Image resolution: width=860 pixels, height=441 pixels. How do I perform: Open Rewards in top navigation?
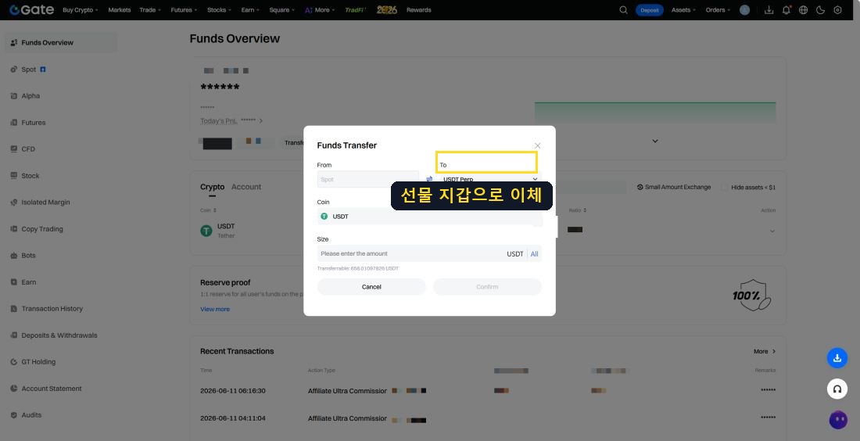coord(418,10)
